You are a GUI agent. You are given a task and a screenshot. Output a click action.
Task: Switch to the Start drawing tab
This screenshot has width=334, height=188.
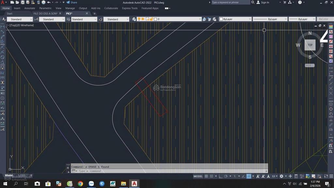coord(9,14)
